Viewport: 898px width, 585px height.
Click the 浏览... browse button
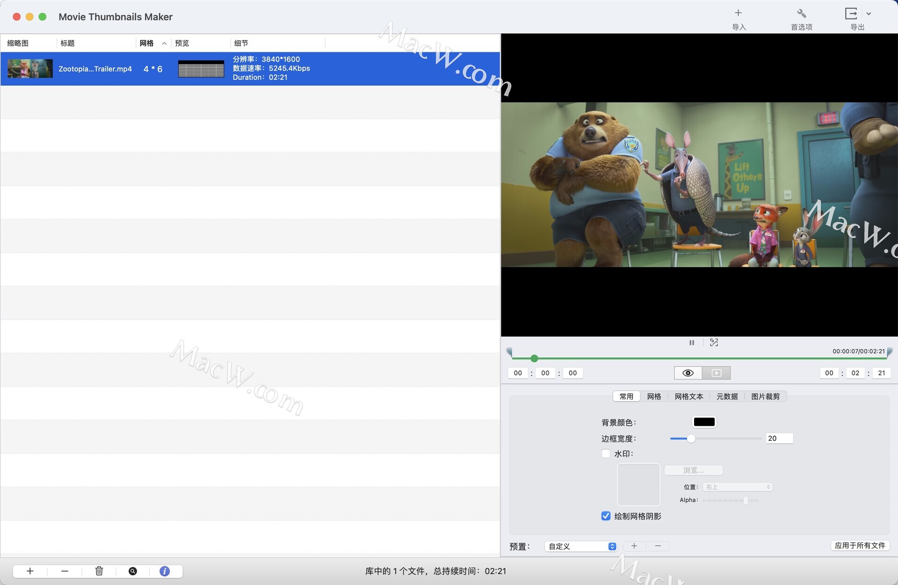point(693,470)
